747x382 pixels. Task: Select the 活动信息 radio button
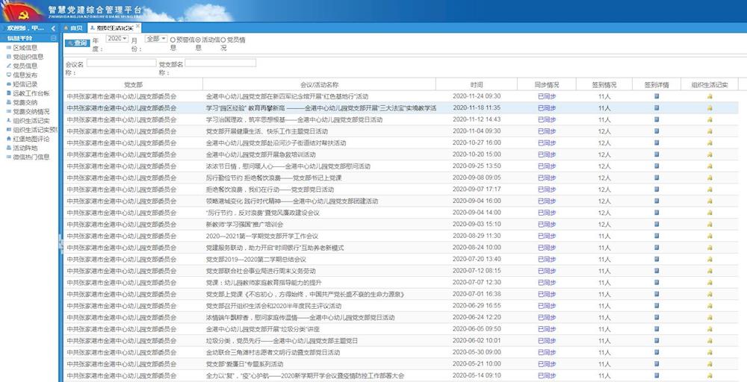198,40
